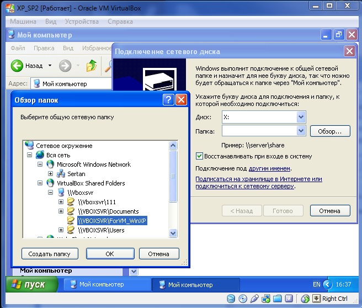Open VirtualBox Машина menu
Image resolution: width=362 pixels, height=308 pixels.
pos(23,22)
